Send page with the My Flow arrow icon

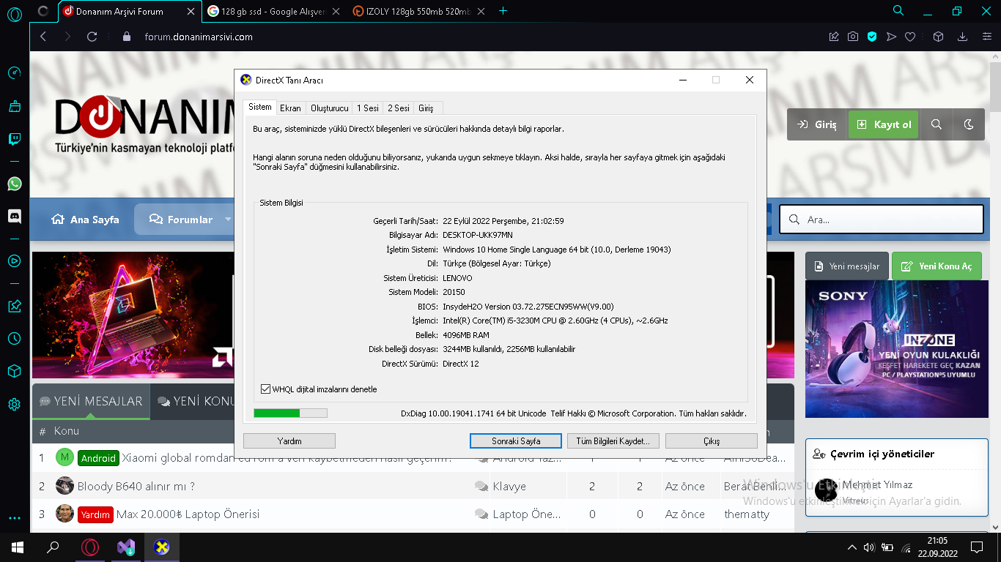891,37
